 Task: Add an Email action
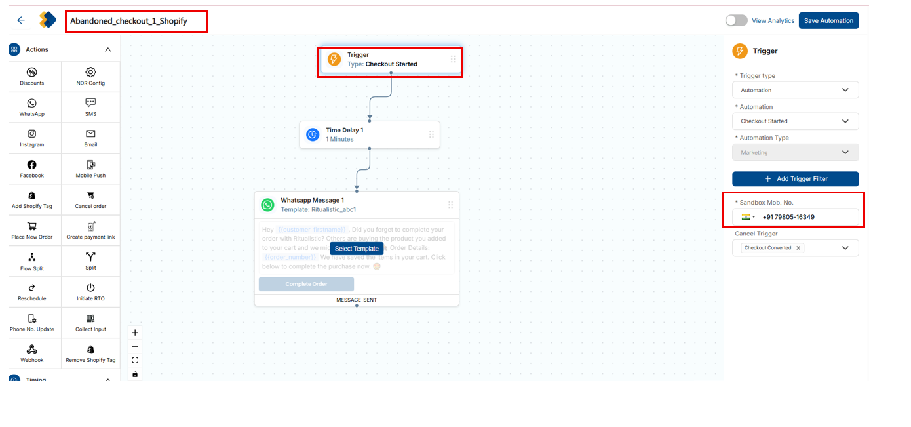click(x=90, y=138)
